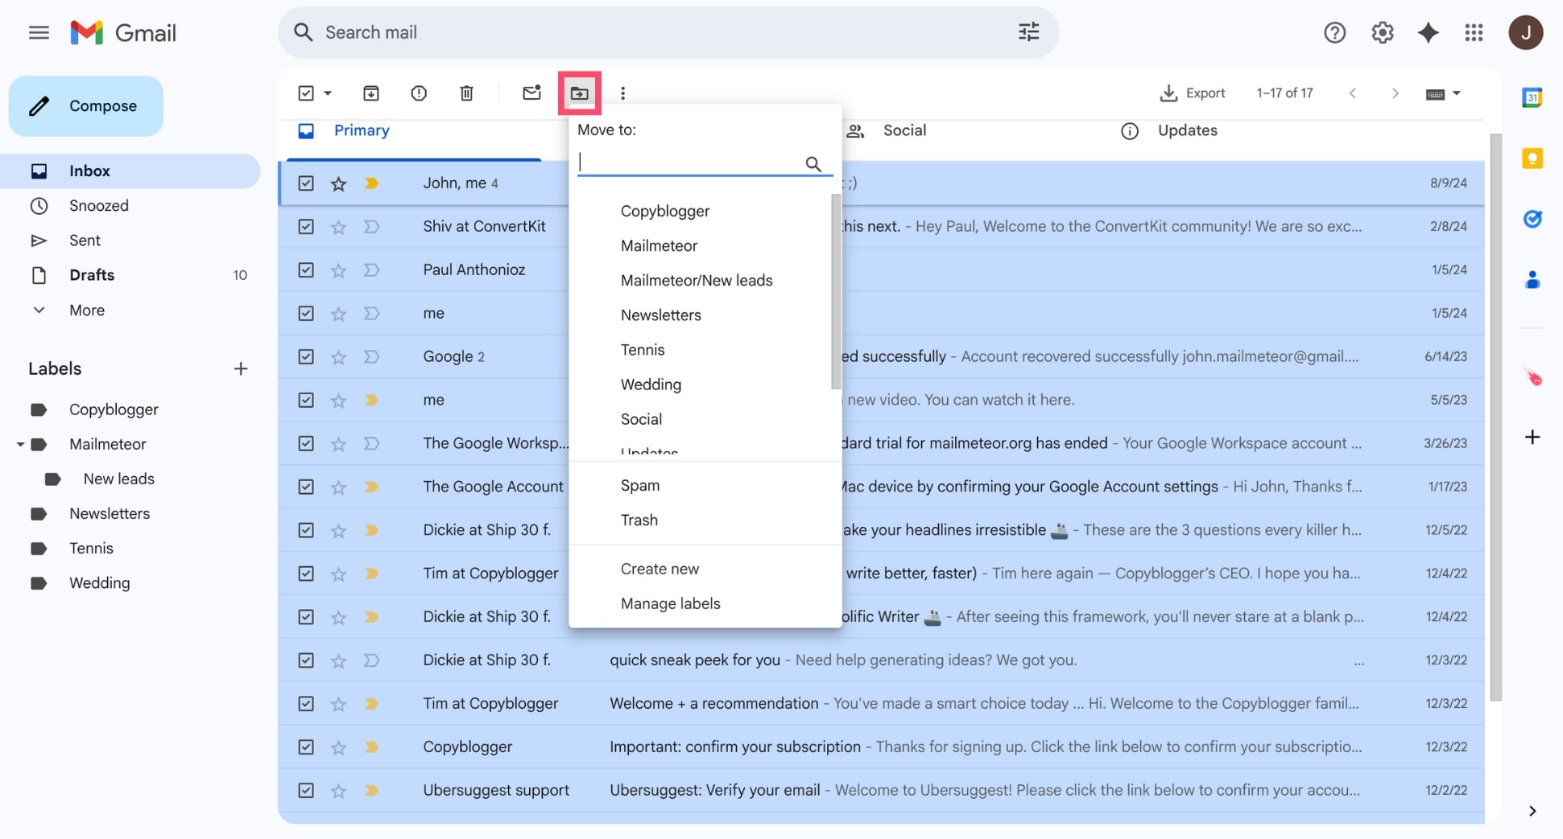
Task: Click the Get add-ons plus icon
Action: pos(1532,438)
